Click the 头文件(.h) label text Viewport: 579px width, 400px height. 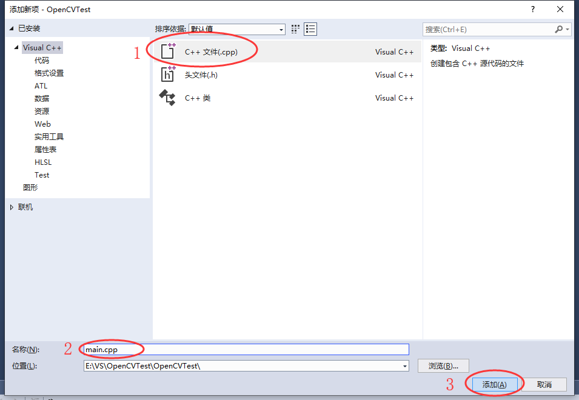[201, 75]
